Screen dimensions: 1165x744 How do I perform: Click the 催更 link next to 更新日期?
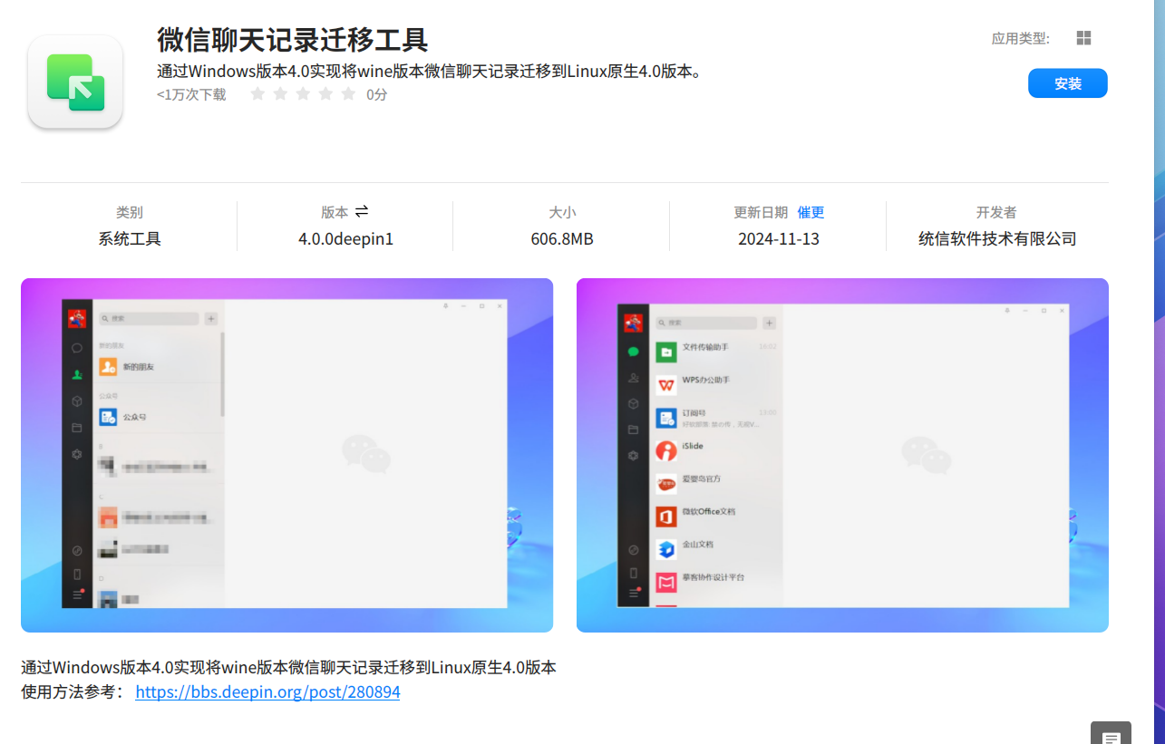pyautogui.click(x=811, y=212)
